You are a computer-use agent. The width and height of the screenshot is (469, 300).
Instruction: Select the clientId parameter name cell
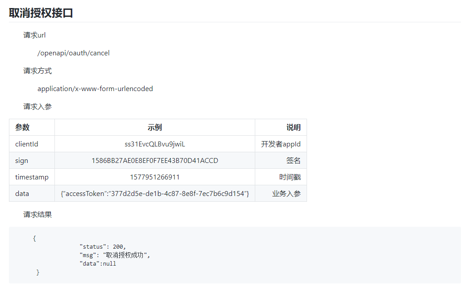click(x=26, y=144)
